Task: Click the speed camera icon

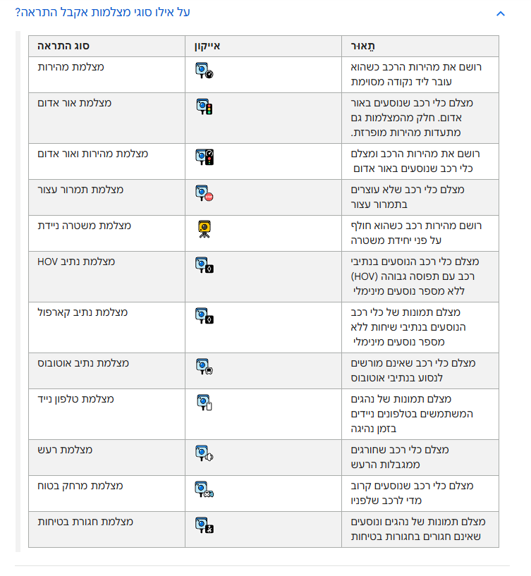Action: pos(204,71)
